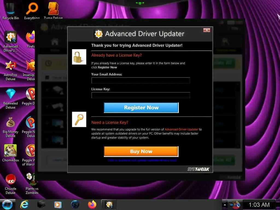
Task: Launch the media player taskbar icon
Action: 58,205
